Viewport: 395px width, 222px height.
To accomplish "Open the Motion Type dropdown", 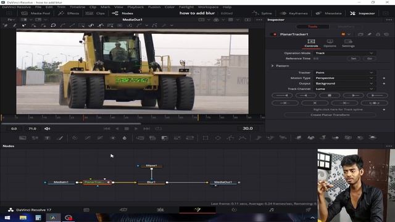I will [x=344, y=78].
